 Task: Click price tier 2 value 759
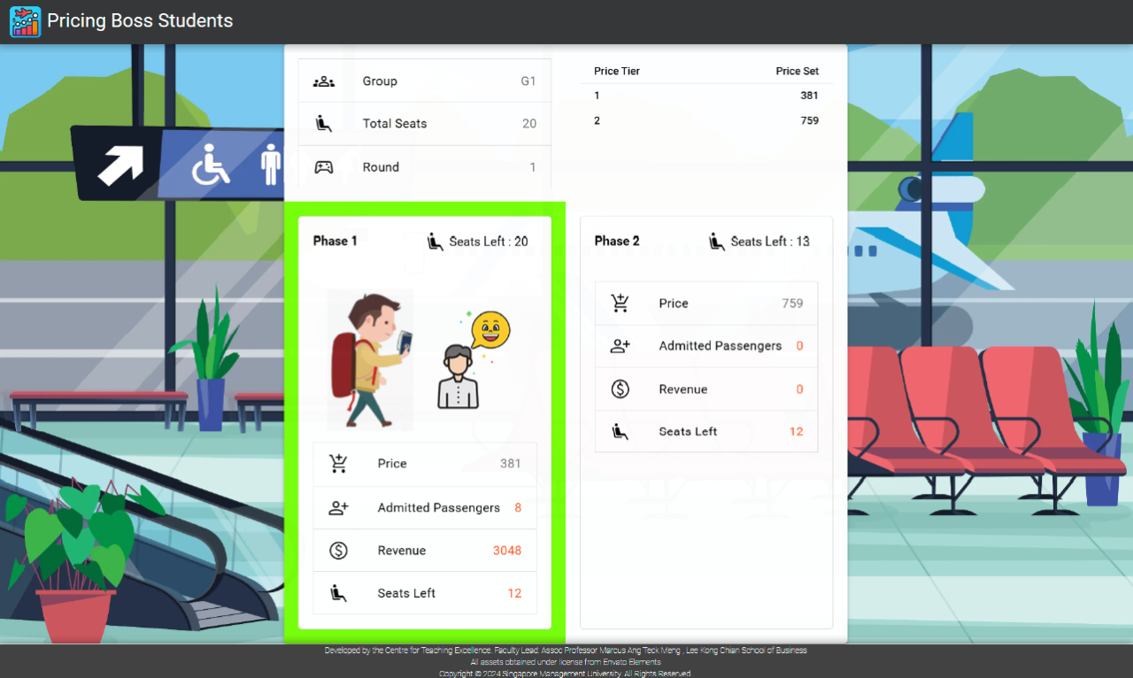pos(809,121)
